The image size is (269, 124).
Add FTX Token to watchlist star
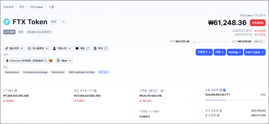point(64,22)
